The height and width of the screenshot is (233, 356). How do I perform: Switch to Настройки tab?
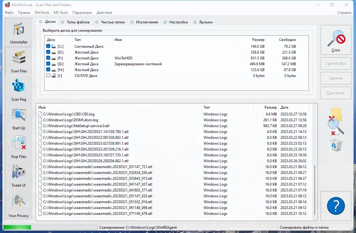176,22
